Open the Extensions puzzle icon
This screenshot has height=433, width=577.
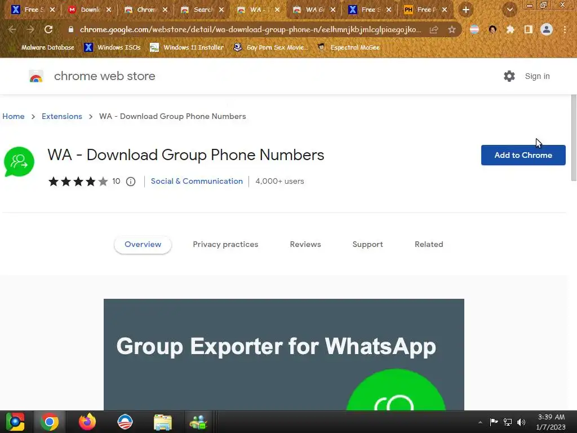click(511, 29)
